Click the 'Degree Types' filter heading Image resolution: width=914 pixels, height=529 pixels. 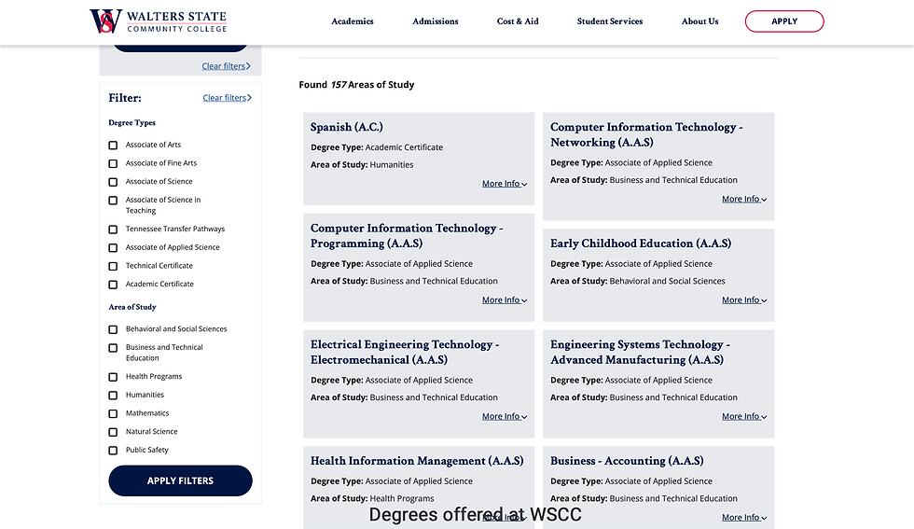pyautogui.click(x=132, y=122)
